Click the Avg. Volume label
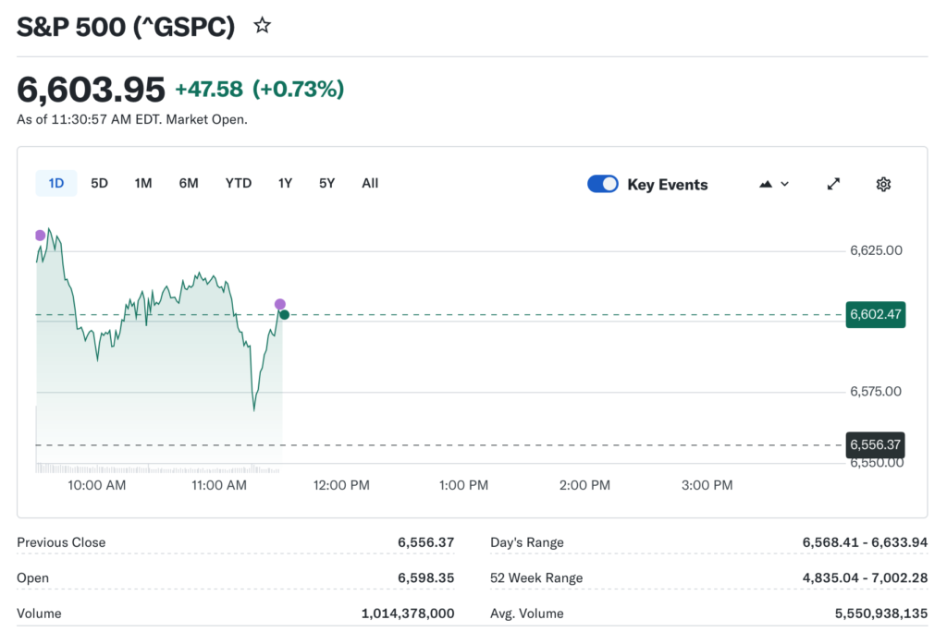 pyautogui.click(x=526, y=614)
